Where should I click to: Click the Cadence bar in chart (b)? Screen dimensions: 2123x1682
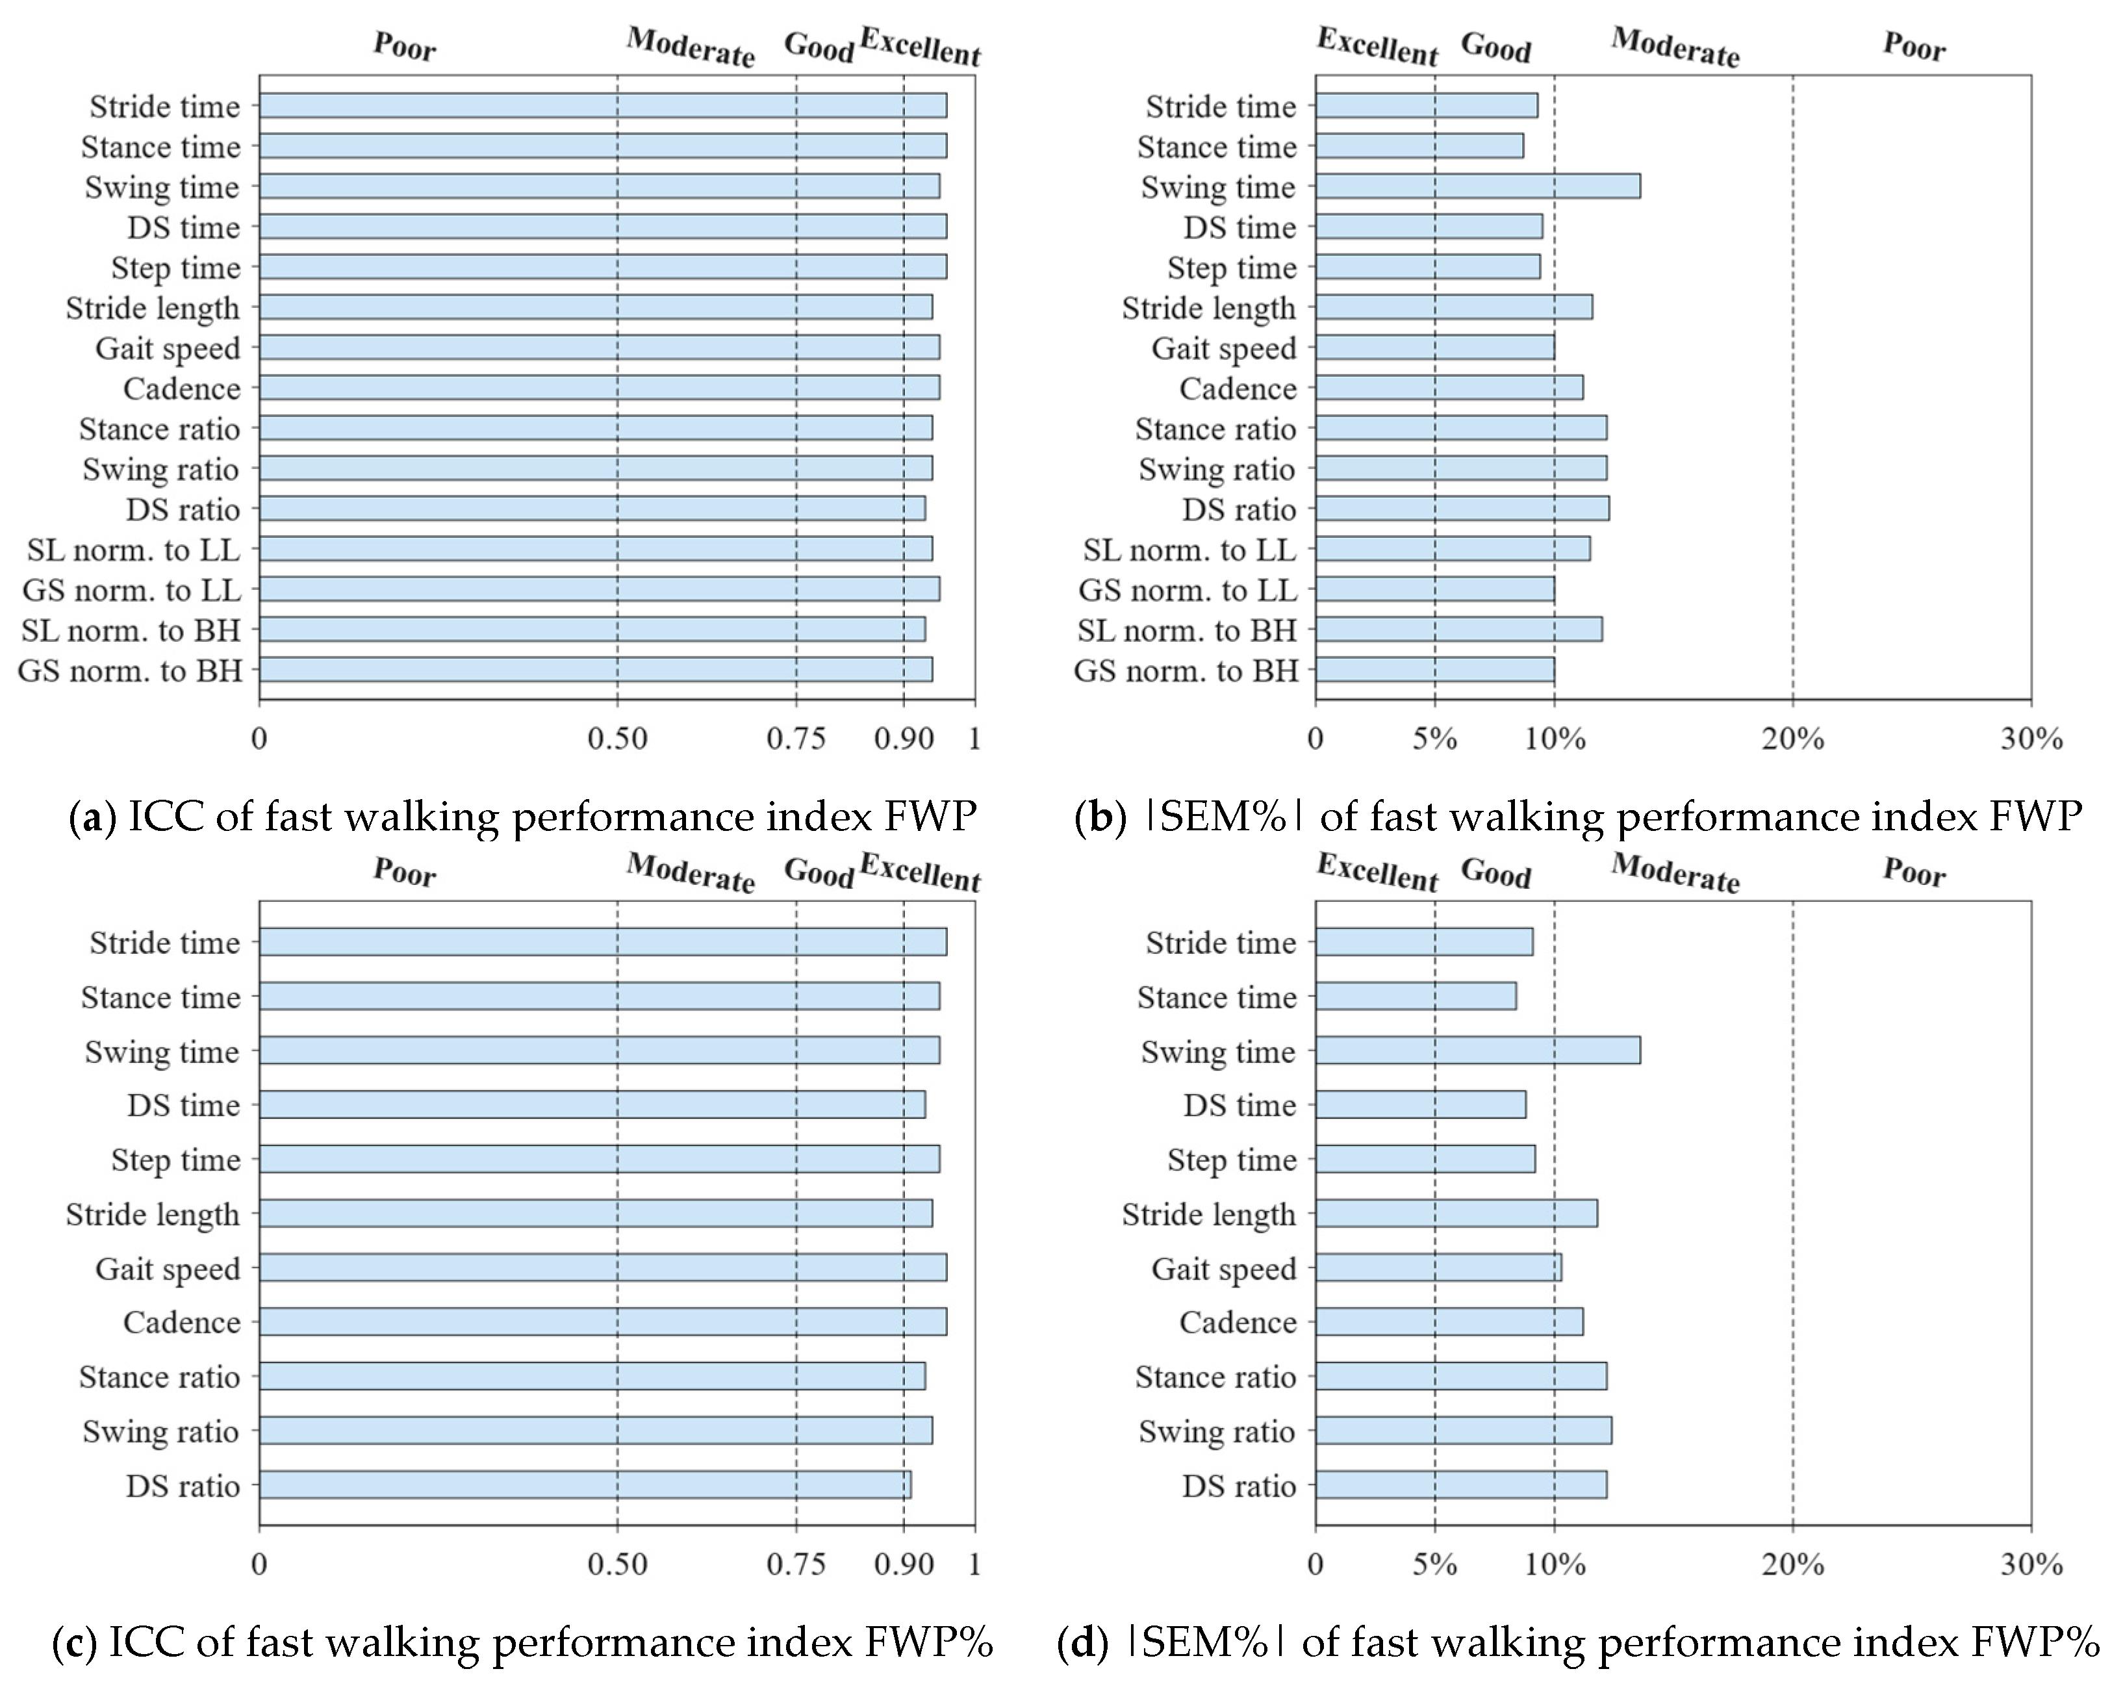[x=1449, y=388]
